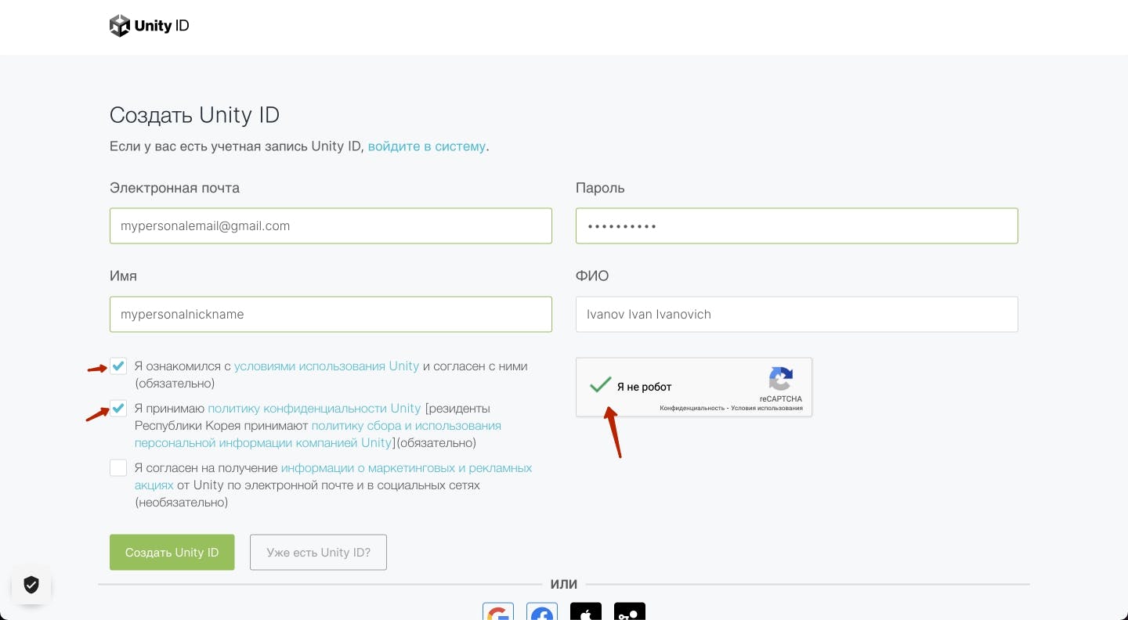Image resolution: width=1128 pixels, height=620 pixels.
Task: Open the shield privacy badge
Action: pos(31,585)
